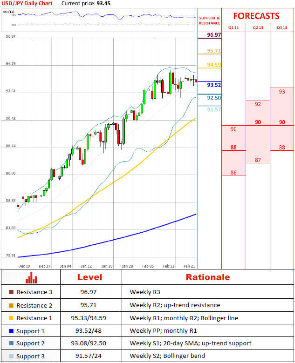Click the Resistance 3 dark red color square
Image resolution: width=295 pixels, height=363 pixels.
[x=11, y=292]
